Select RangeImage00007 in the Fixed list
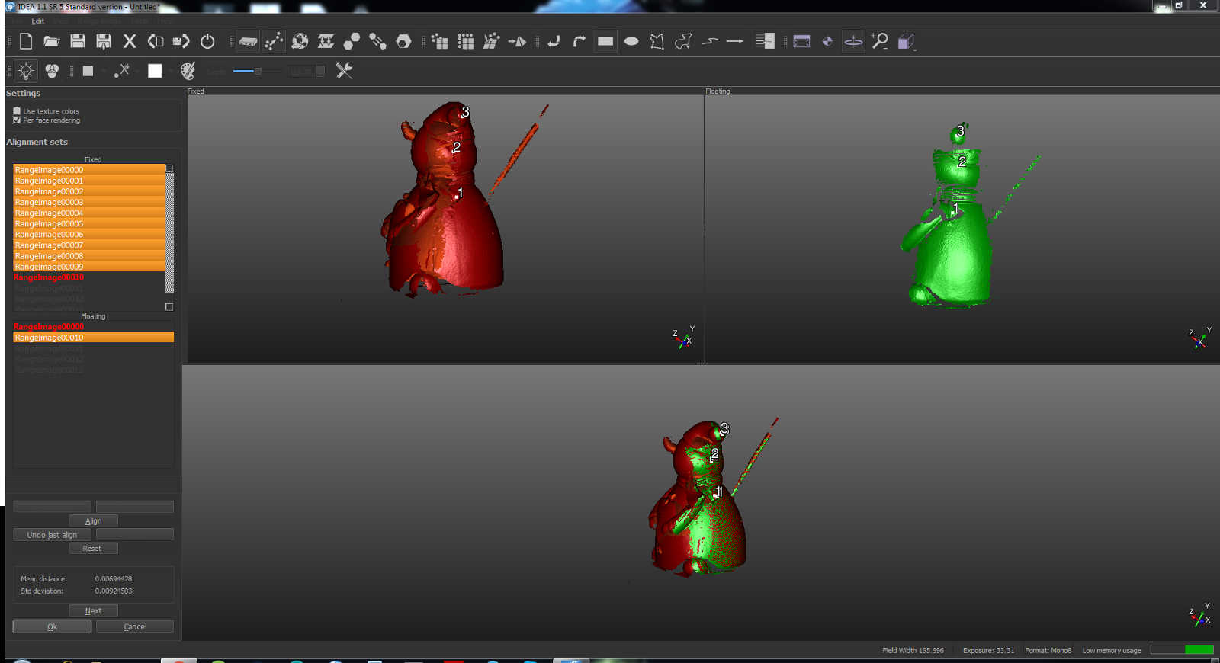 (89, 245)
